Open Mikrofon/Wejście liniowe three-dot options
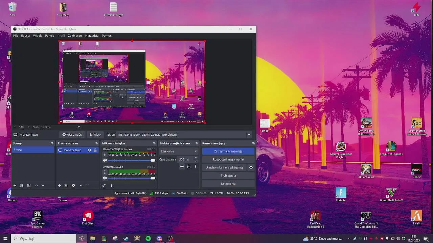Screen dimensions: 433x243 click(x=105, y=155)
